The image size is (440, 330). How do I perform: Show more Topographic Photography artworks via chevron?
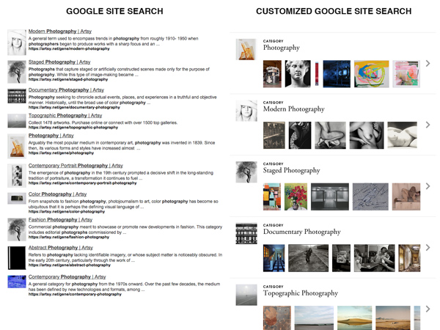428,309
